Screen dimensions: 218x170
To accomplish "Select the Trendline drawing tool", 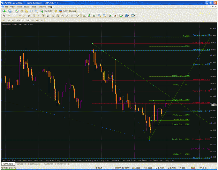I will click(x=24, y=16).
